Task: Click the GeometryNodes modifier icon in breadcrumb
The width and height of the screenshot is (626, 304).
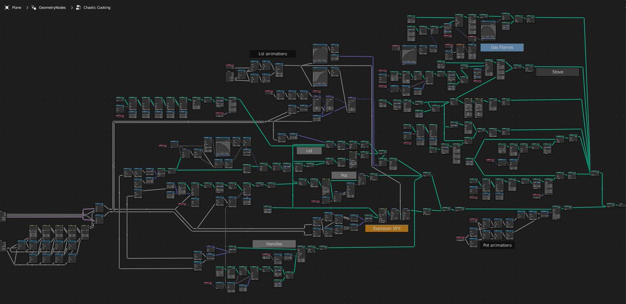Action: point(33,8)
